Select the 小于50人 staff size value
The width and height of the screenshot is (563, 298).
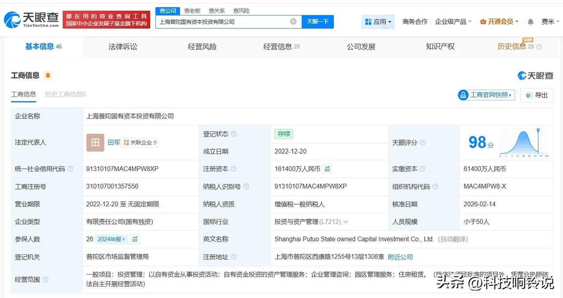[x=476, y=222]
